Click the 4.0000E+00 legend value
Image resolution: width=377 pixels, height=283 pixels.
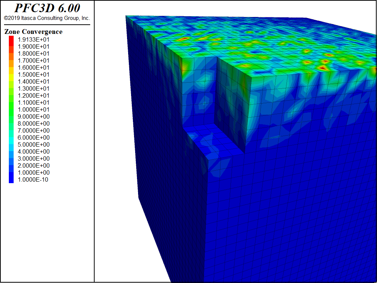point(34,151)
